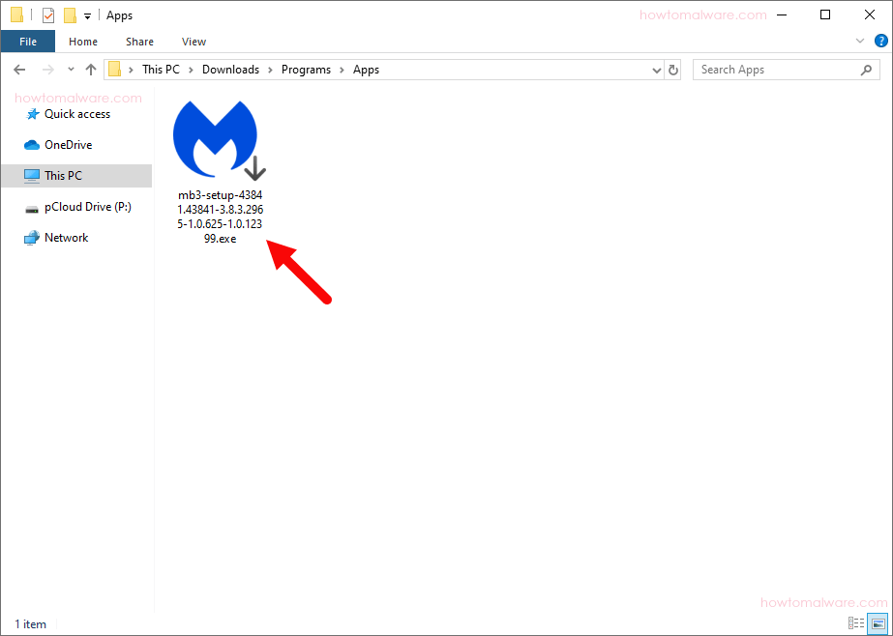Open the address bar dropdown arrow

tap(657, 69)
